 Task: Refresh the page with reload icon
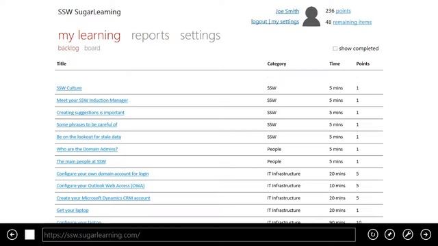372,234
